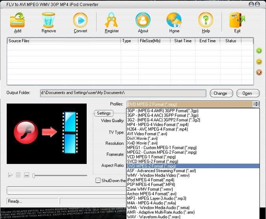Screen dimensions: 266x219
Task: Click the yellow minus icon beside file list
Action: [259, 62]
